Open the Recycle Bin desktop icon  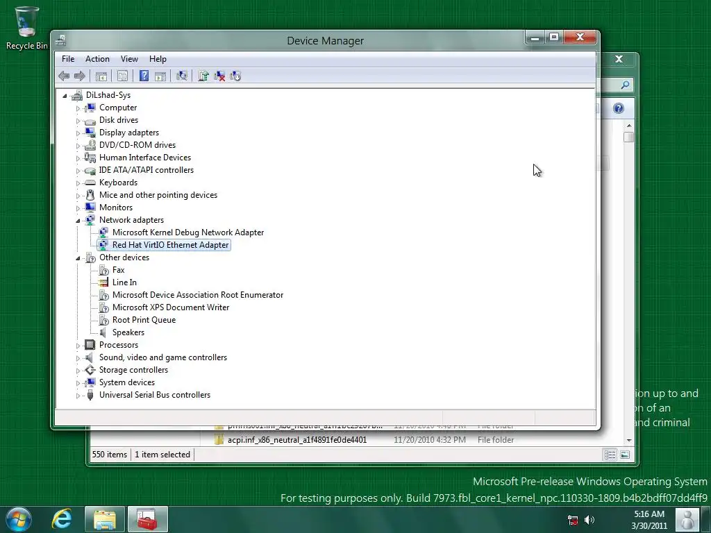(x=27, y=27)
